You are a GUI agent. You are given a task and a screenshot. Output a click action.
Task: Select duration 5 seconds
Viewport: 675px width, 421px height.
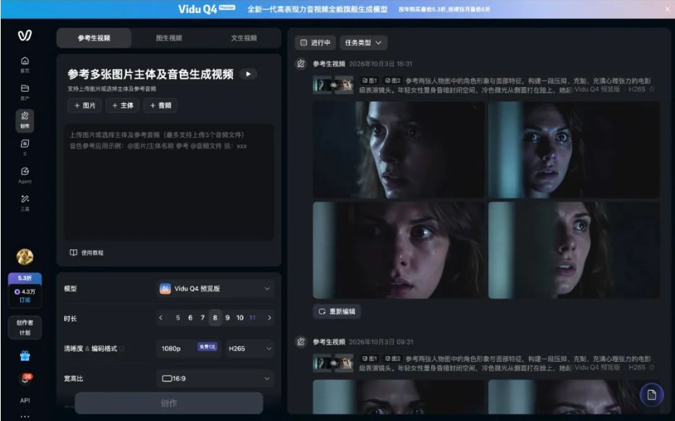(x=178, y=318)
